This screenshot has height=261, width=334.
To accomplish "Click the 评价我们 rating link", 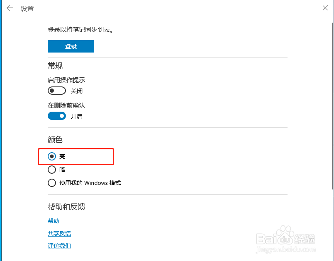I will point(59,246).
